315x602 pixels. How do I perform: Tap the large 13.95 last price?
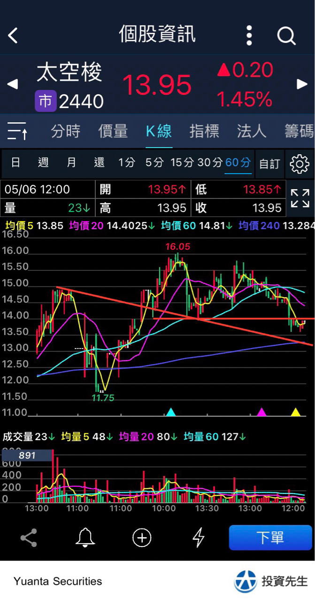point(157,85)
